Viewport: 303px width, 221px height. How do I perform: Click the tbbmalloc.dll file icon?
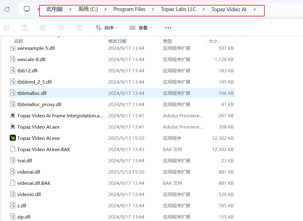pos(13,93)
